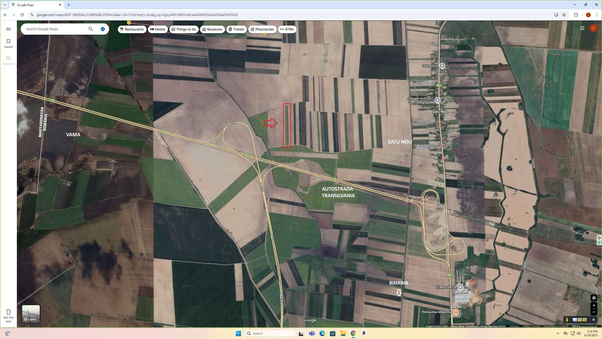Screen dimensions: 602x339
Task: Click the Directions icon in the search box
Action: click(x=103, y=29)
